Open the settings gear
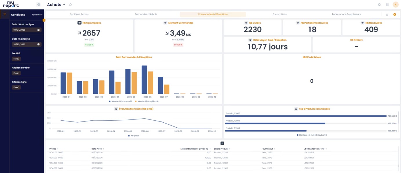Screen dimensions: 401x173 pyautogui.click(x=379, y=5)
